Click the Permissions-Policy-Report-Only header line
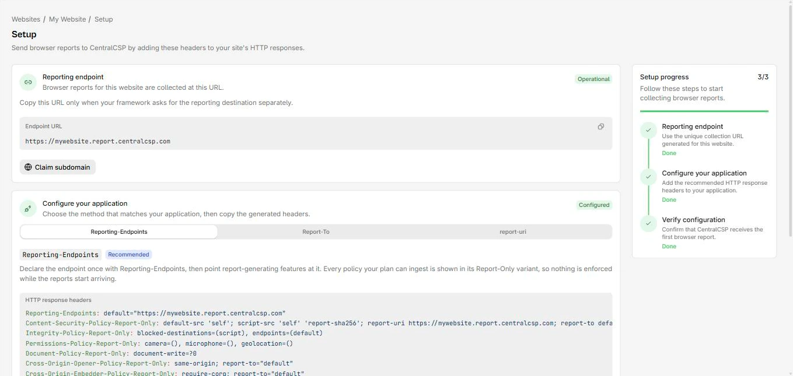793x376 pixels. pyautogui.click(x=159, y=343)
